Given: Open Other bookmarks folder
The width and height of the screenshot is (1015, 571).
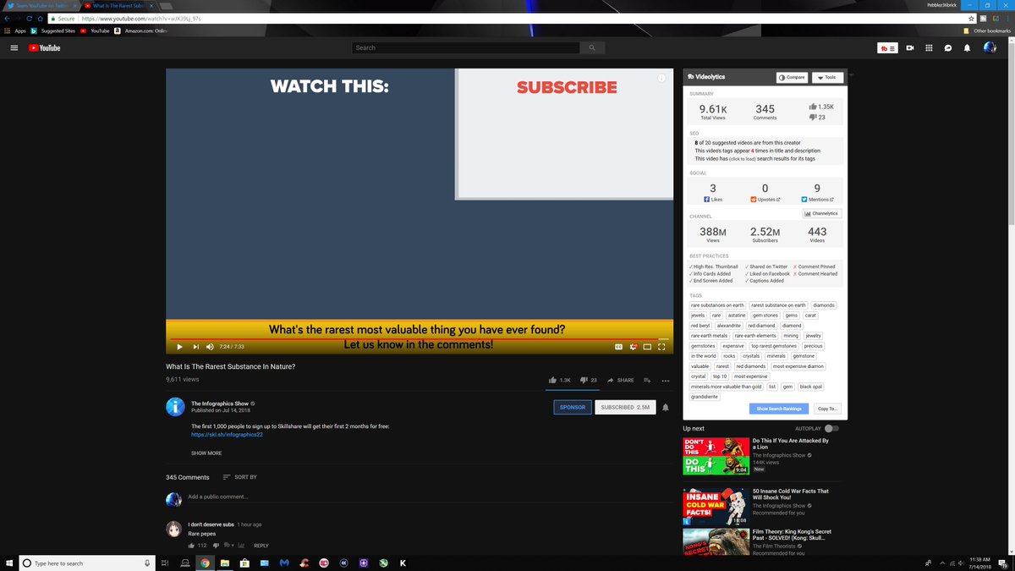Looking at the screenshot, I should 987,30.
